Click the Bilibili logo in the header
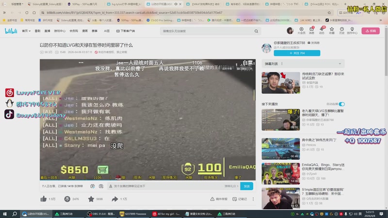Viewport: 388px width, 218px height. pyautogui.click(x=11, y=31)
